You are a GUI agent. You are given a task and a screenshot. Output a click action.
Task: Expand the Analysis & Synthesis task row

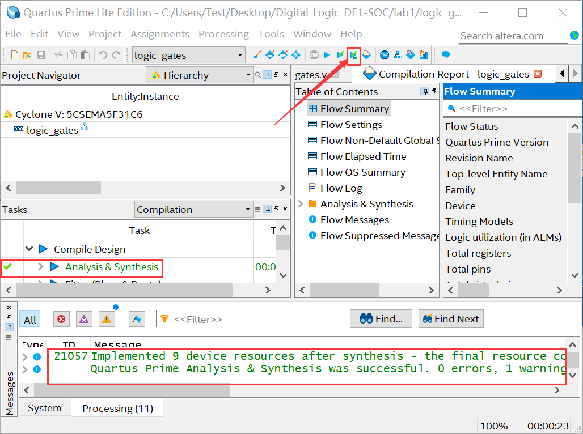coord(40,266)
